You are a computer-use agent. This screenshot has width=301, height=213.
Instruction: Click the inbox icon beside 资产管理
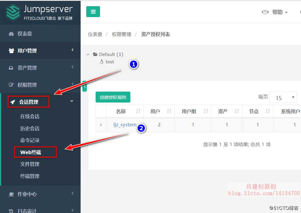[11, 68]
